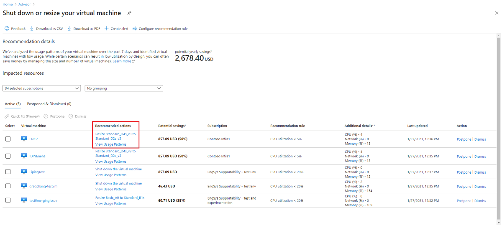The width and height of the screenshot is (502, 225).
Task: Select the checkbox for IDINEneha
Action: click(x=8, y=156)
